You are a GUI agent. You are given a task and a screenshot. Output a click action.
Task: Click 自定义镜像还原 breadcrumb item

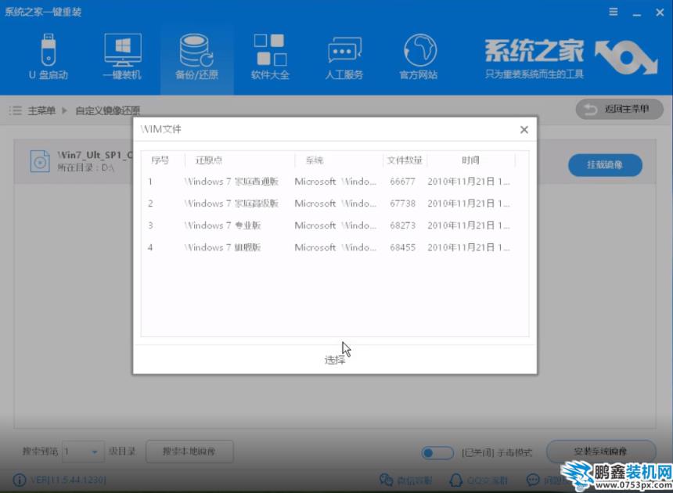108,110
